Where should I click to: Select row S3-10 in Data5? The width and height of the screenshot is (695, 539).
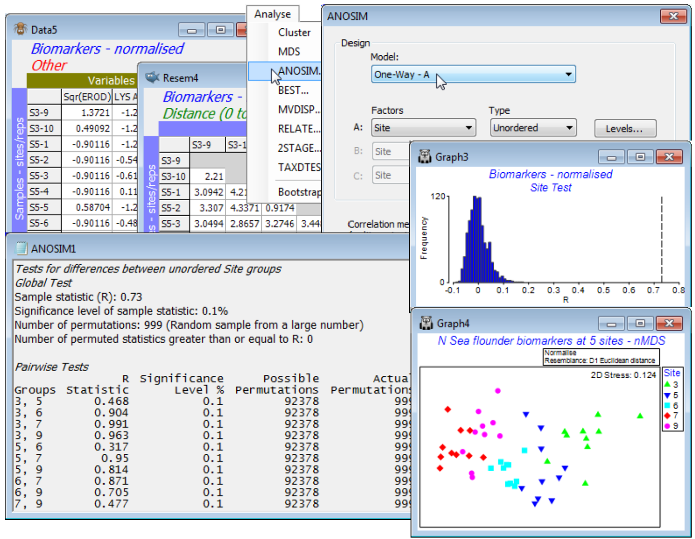click(44, 128)
